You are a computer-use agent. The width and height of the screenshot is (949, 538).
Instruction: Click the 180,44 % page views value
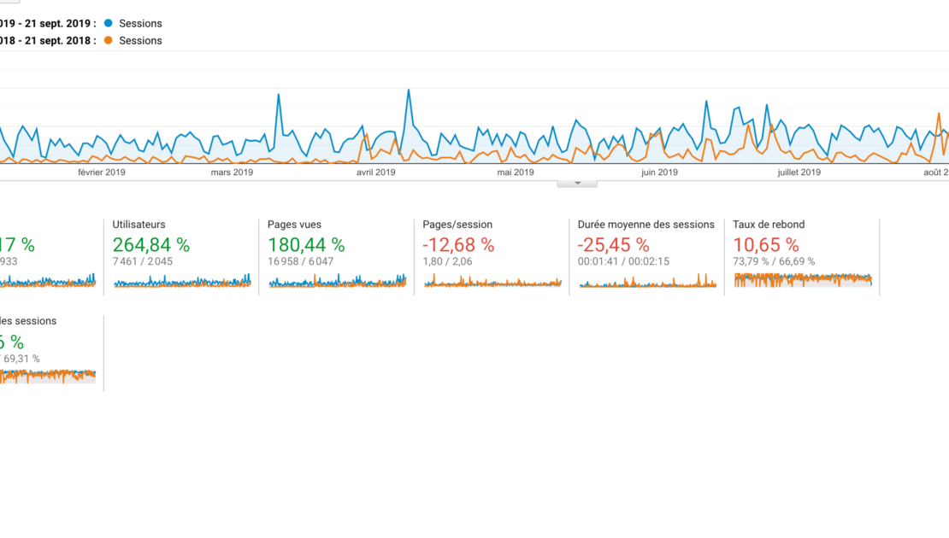click(x=306, y=245)
